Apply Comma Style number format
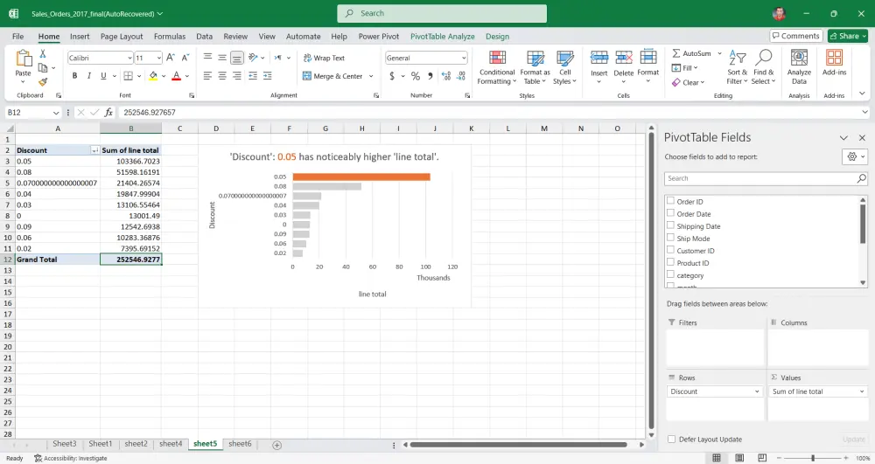Screen dimensions: 875x464 (x=430, y=76)
